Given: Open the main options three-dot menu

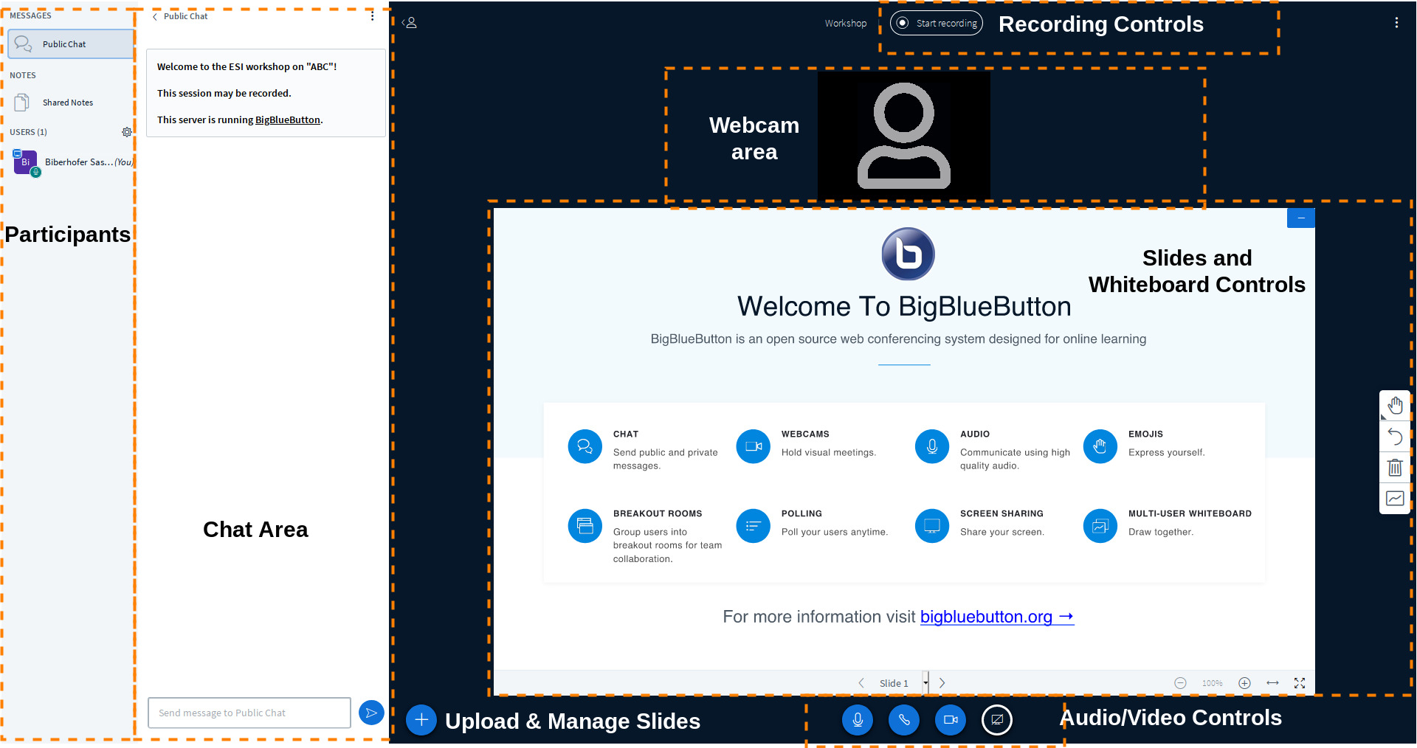Looking at the screenshot, I should click(1396, 23).
